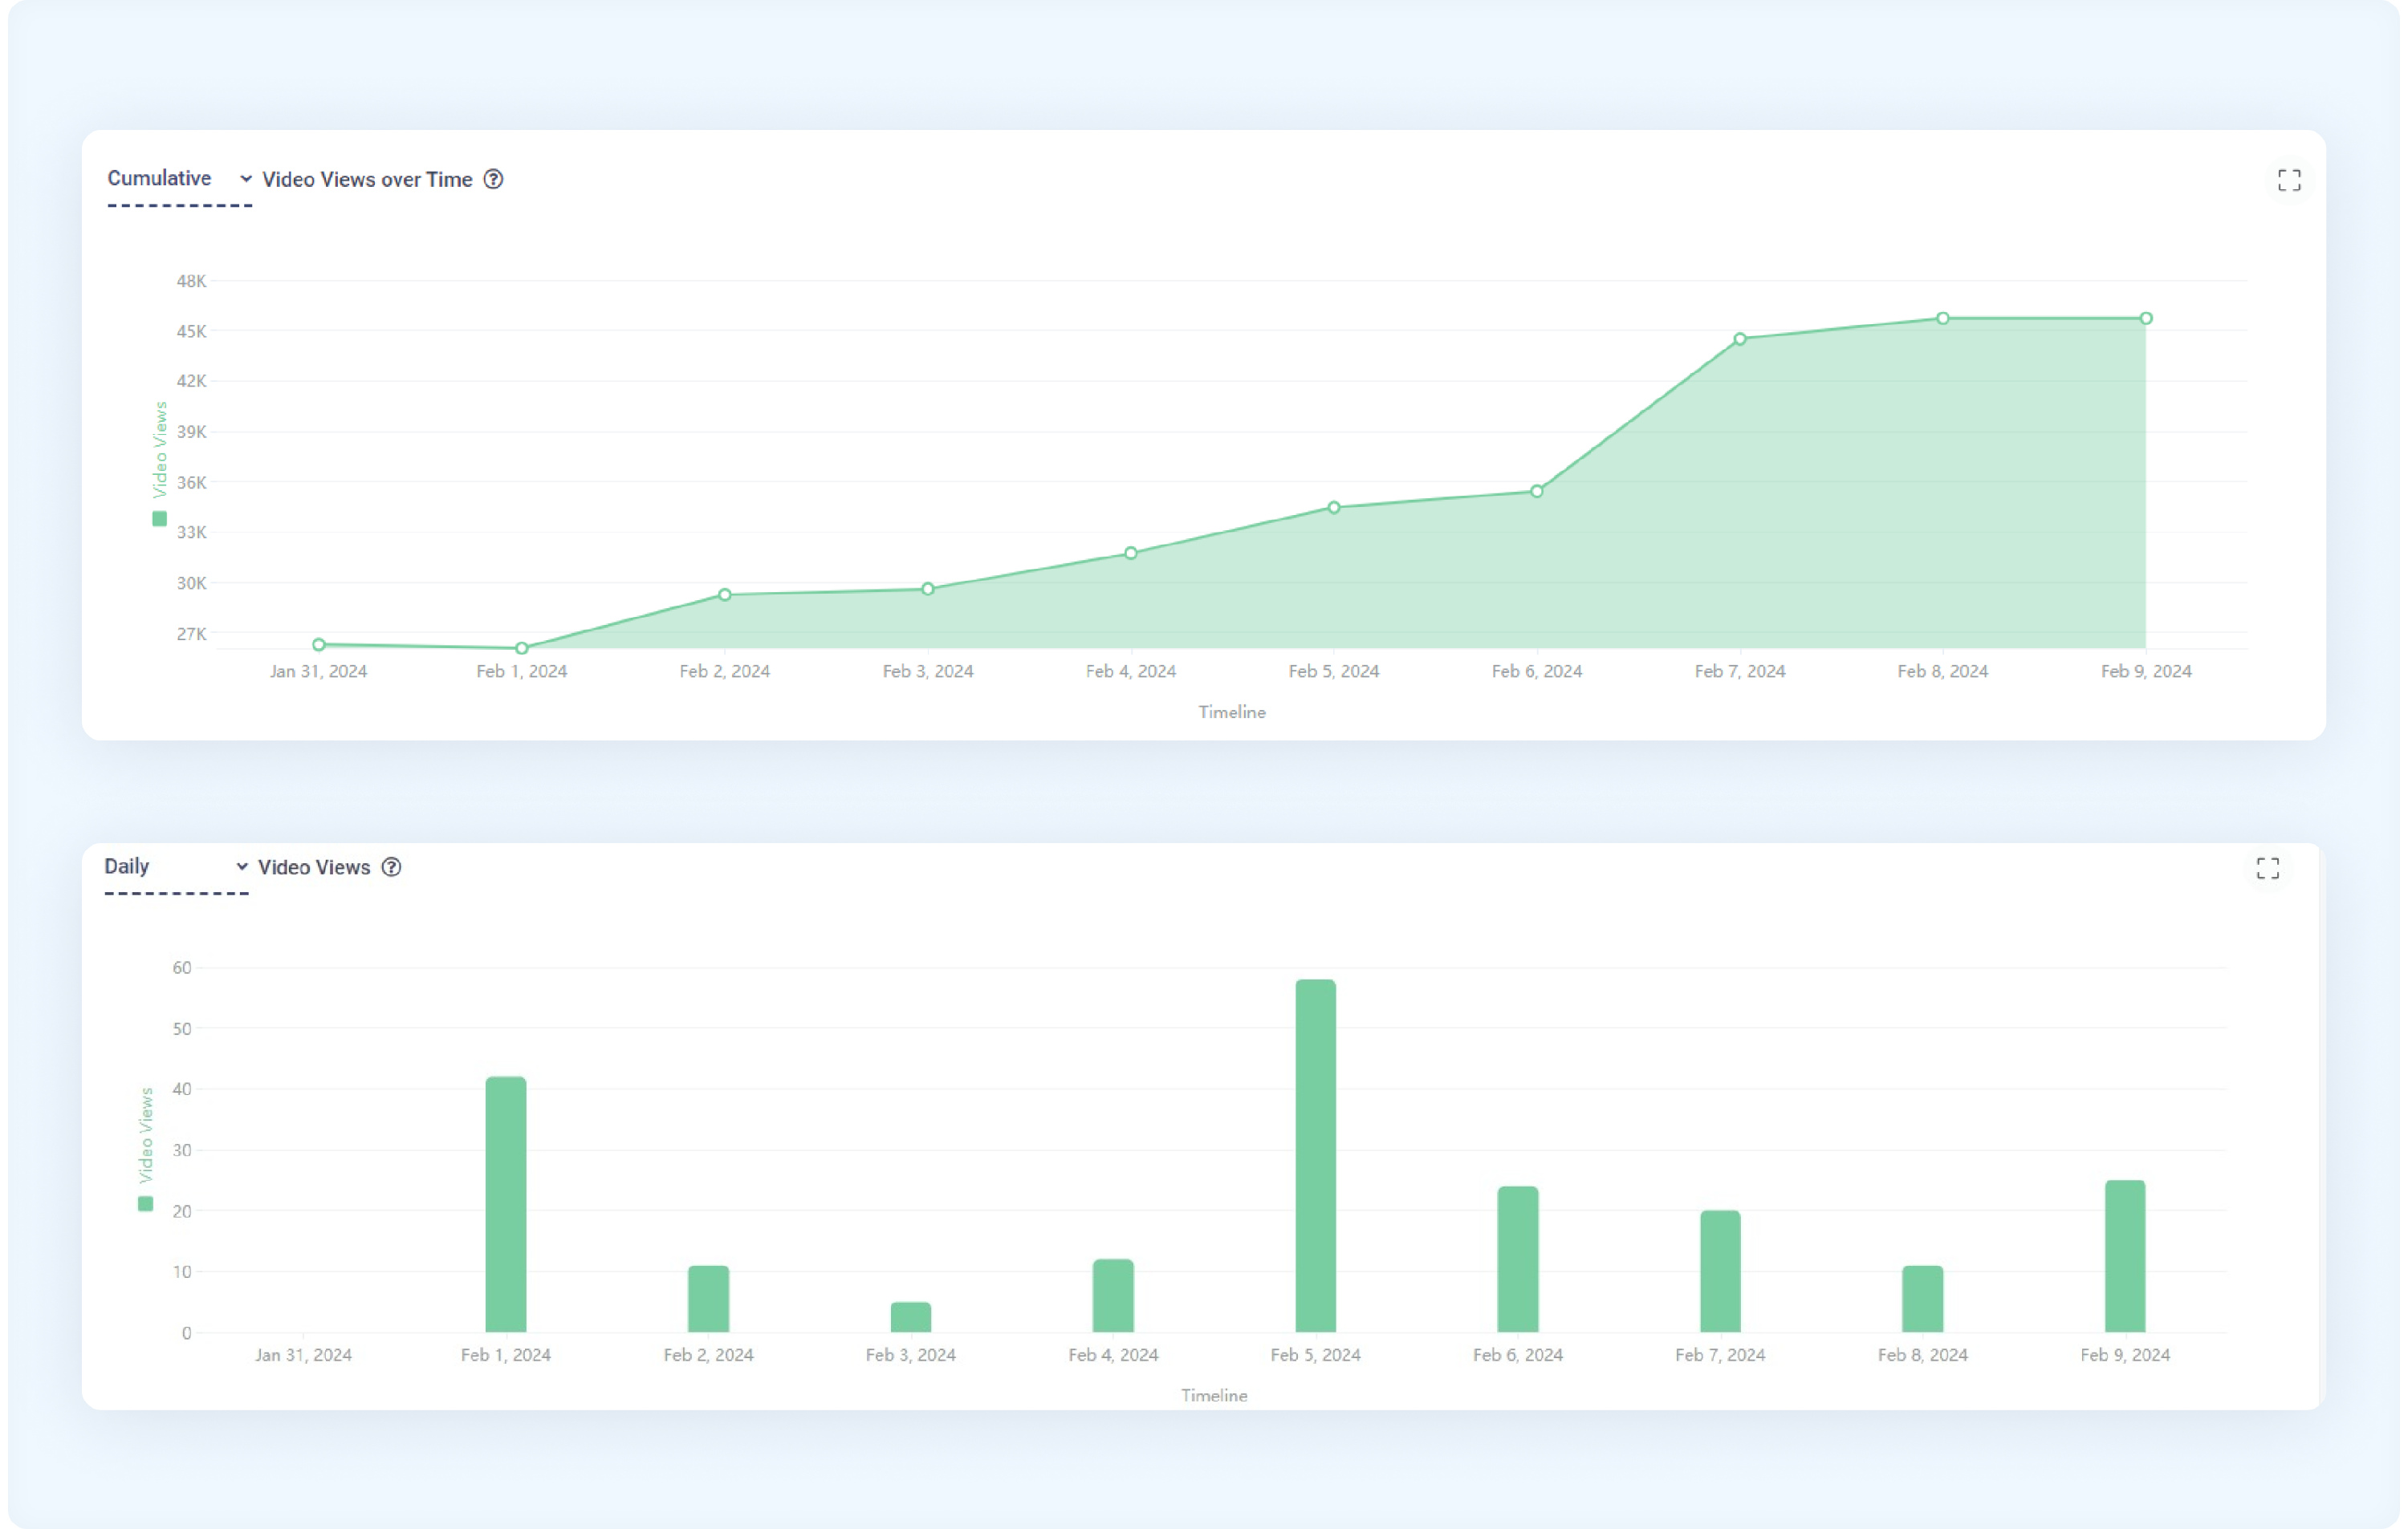Select the Feb 7 point on cumulative line
Viewport: 2408px width, 1529px height.
coord(1740,339)
